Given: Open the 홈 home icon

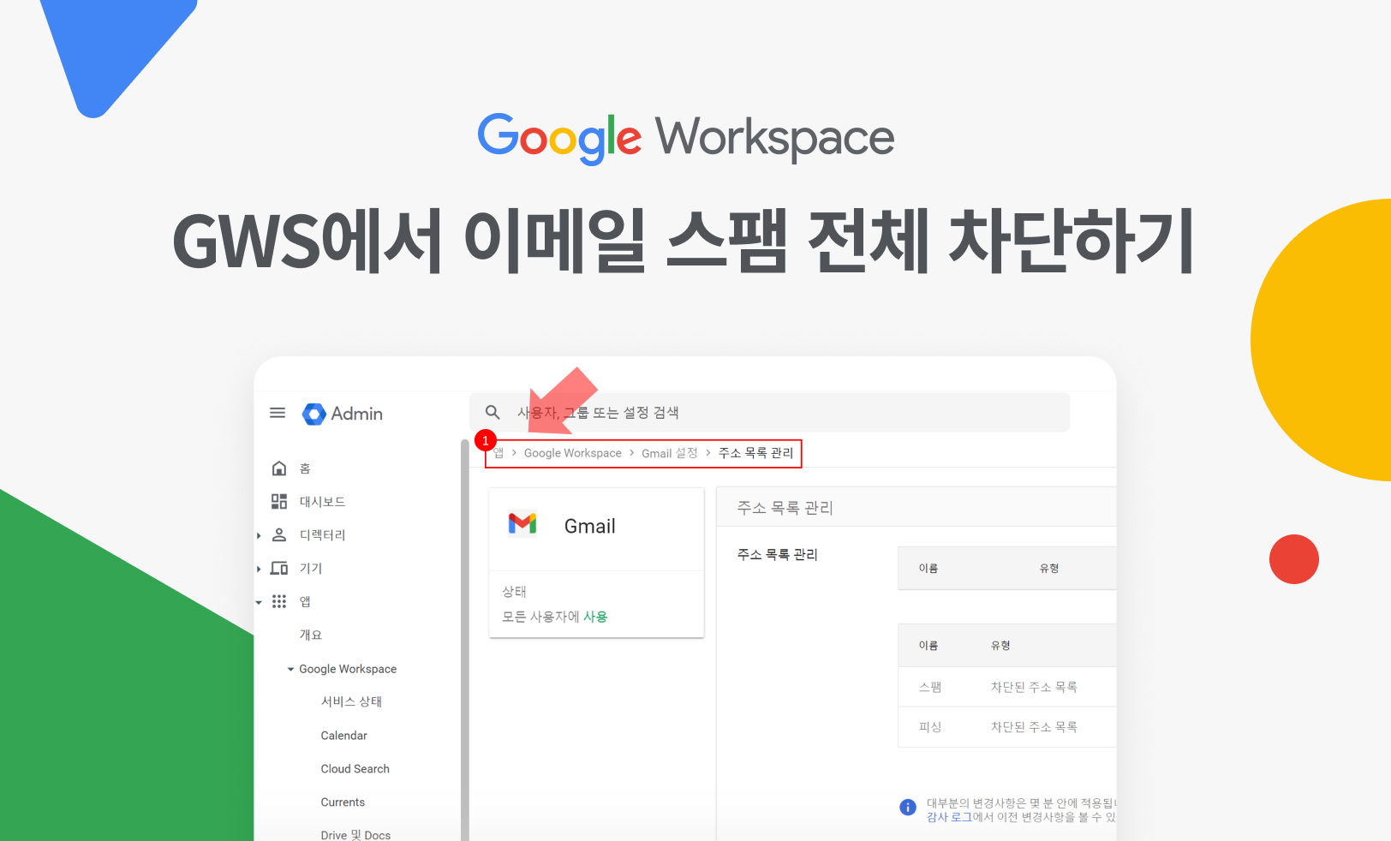Looking at the screenshot, I should [x=278, y=468].
